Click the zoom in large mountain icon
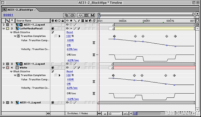Image resolution: width=201 pixels, height=117 pixels. 126,114
